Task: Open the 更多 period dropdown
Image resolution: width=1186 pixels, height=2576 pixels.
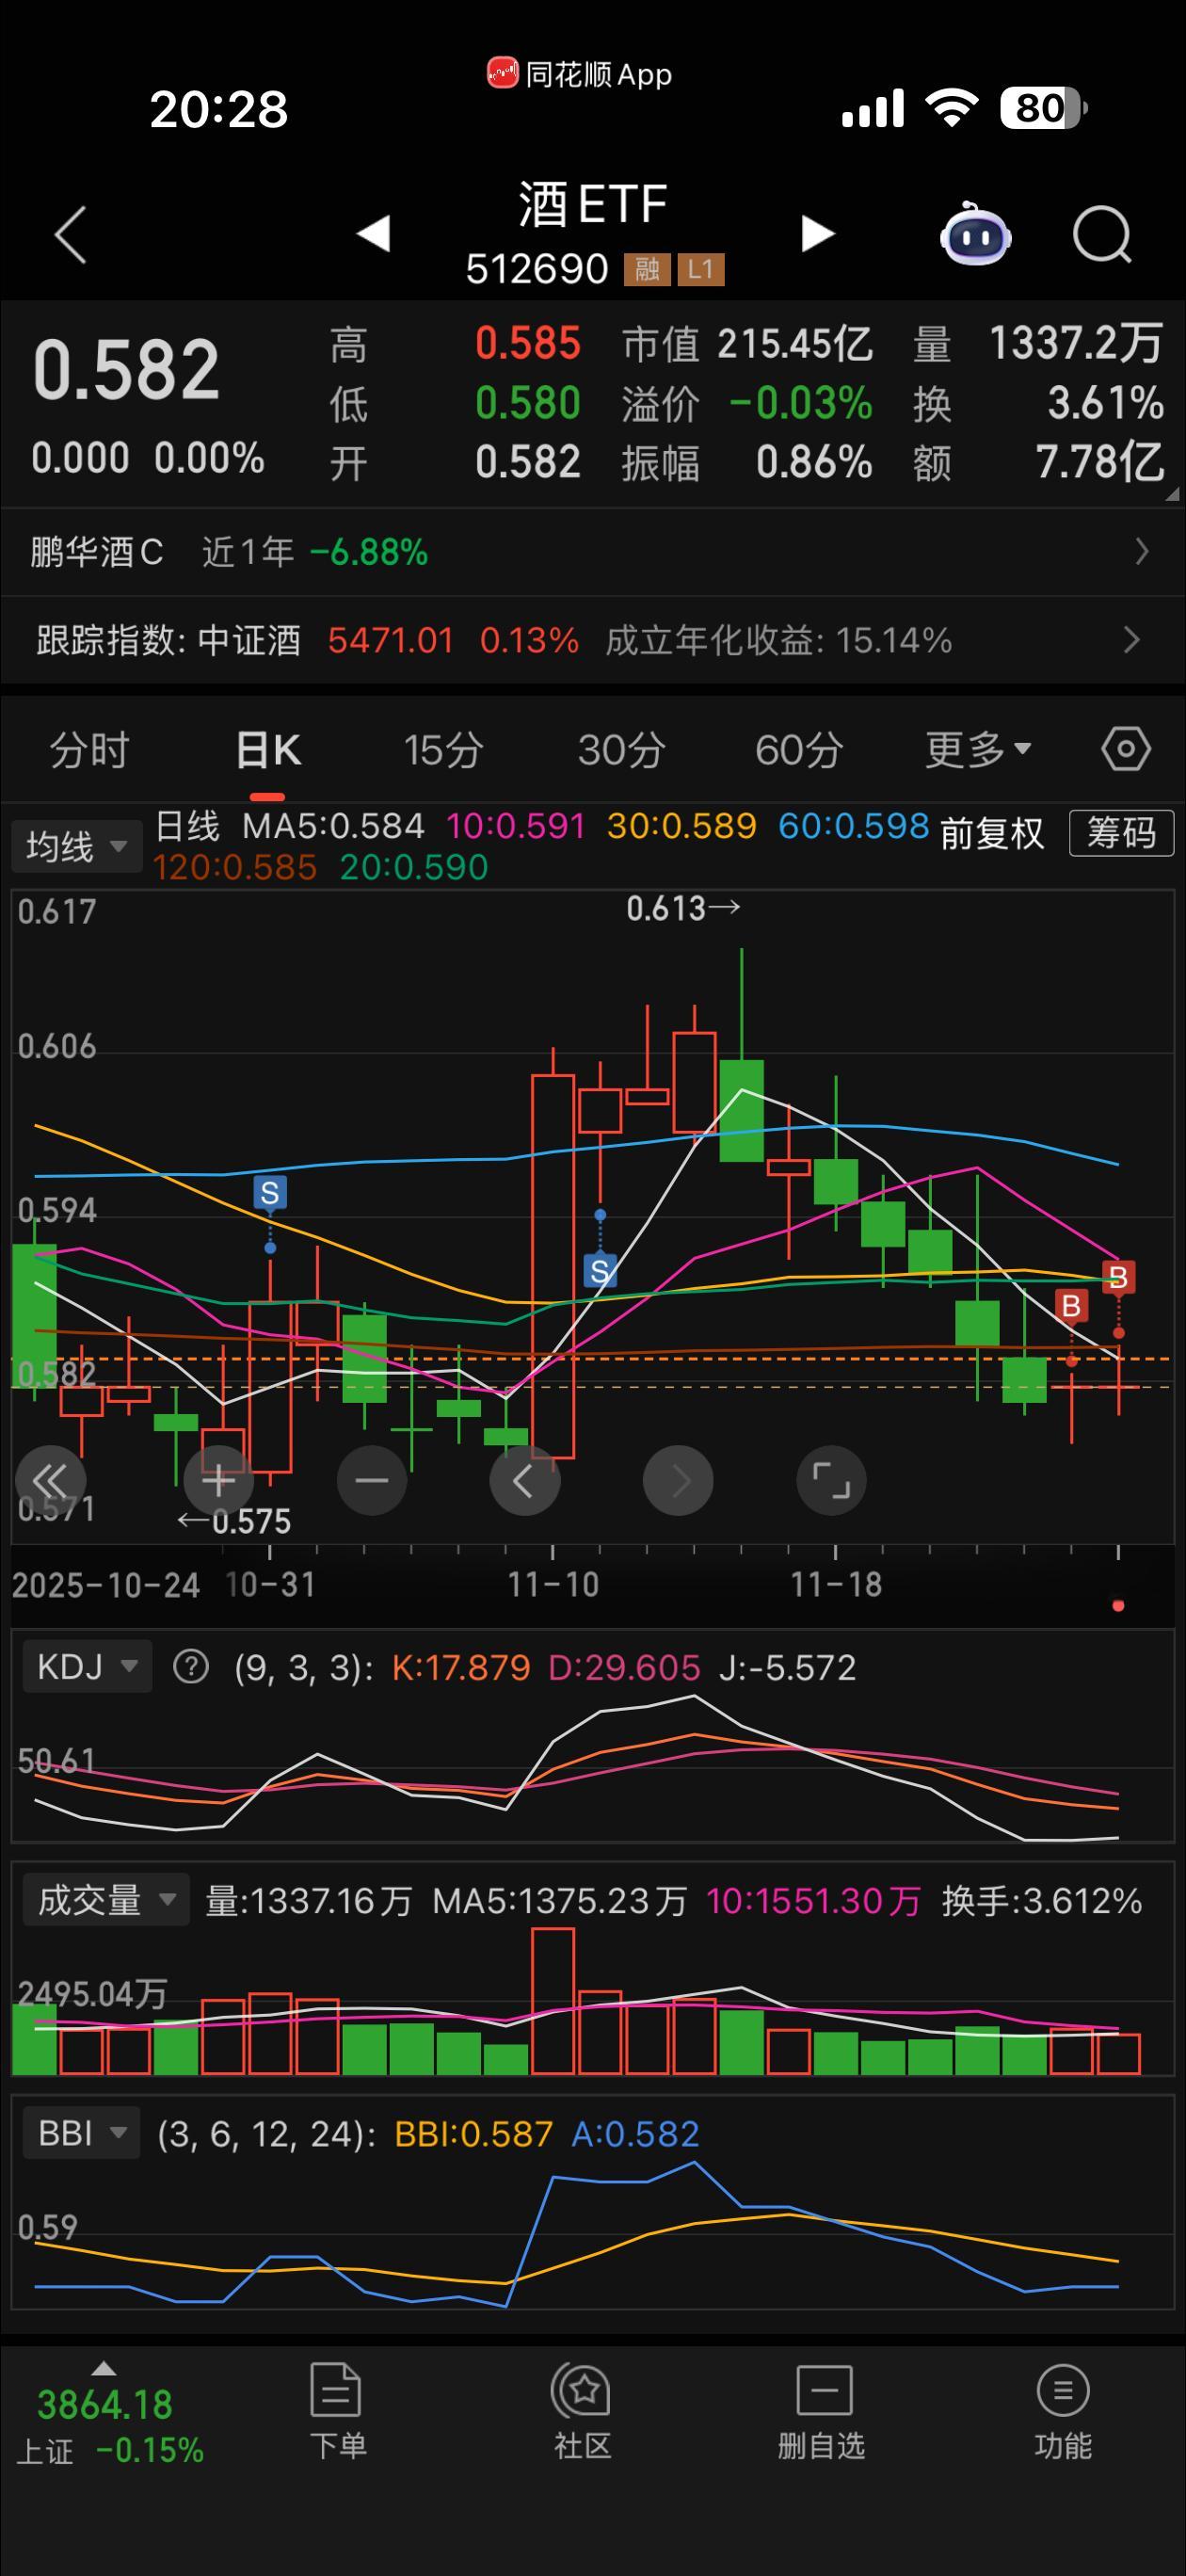Action: point(978,749)
